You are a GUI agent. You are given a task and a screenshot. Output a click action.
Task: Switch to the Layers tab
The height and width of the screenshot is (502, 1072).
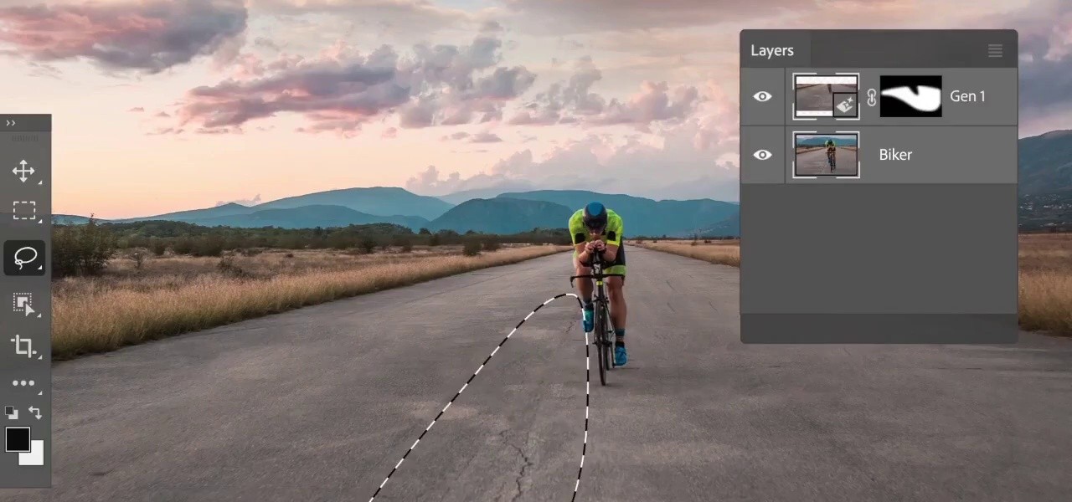771,51
